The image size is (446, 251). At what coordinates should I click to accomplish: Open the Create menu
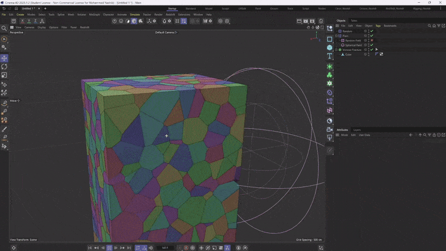click(20, 15)
